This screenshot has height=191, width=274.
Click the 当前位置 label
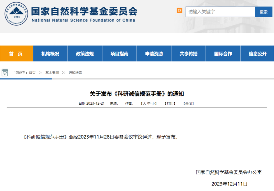[20, 73]
